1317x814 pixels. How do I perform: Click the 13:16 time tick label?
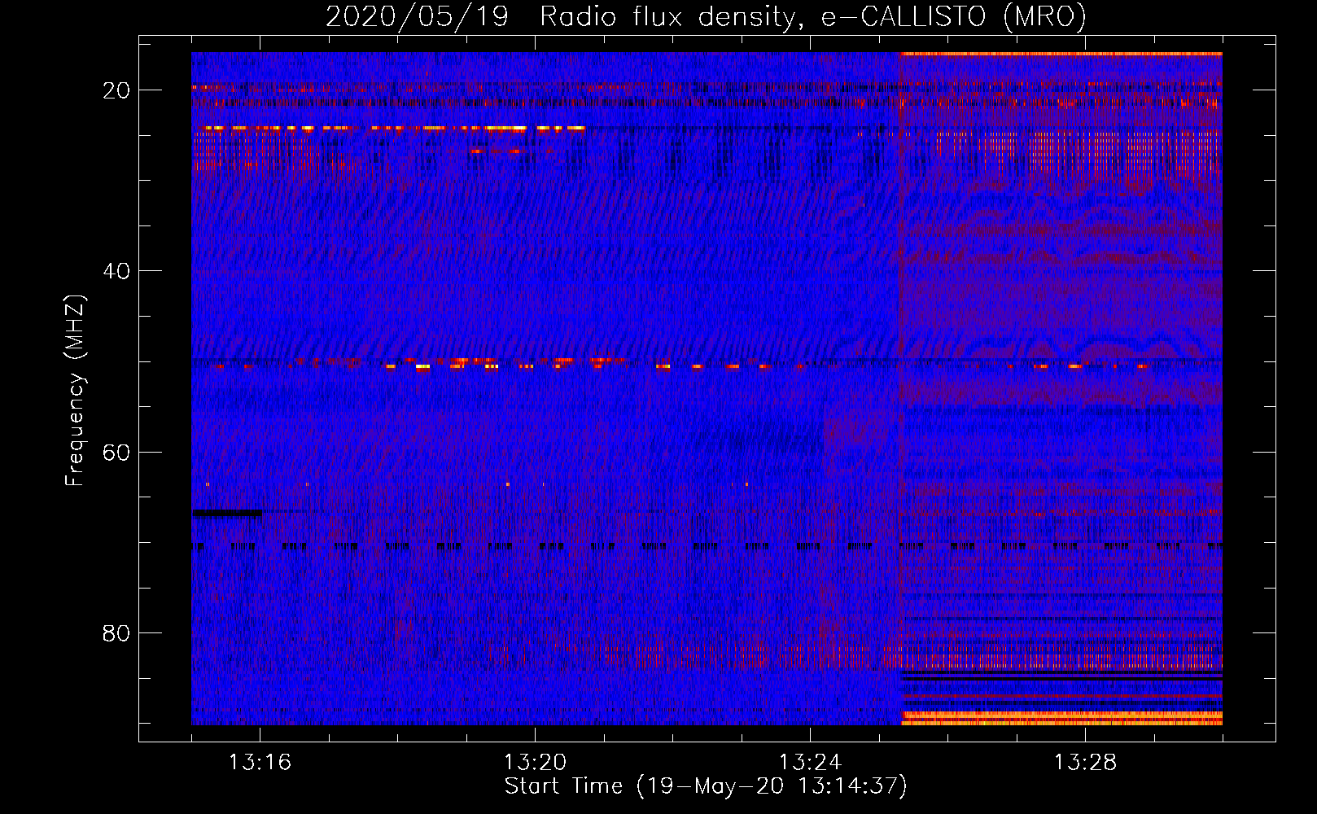[x=260, y=763]
